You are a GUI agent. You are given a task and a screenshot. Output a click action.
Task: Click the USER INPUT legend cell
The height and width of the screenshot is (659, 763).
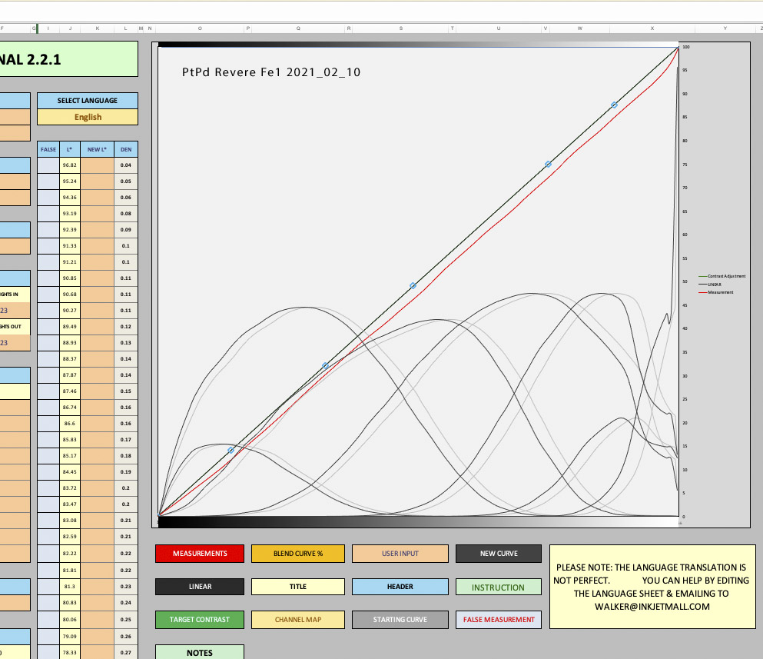pos(400,554)
